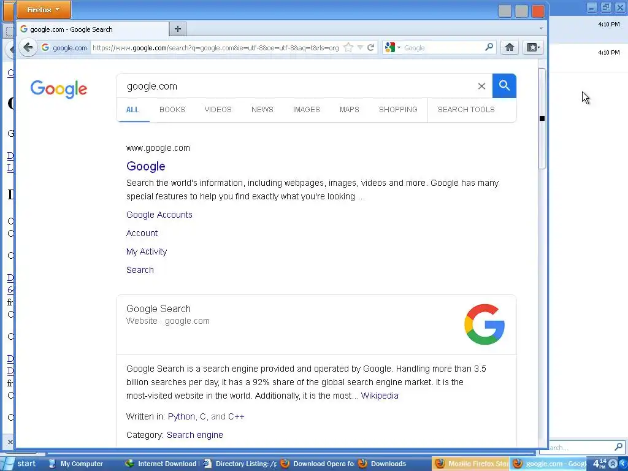Click the blue Google search button

504,86
